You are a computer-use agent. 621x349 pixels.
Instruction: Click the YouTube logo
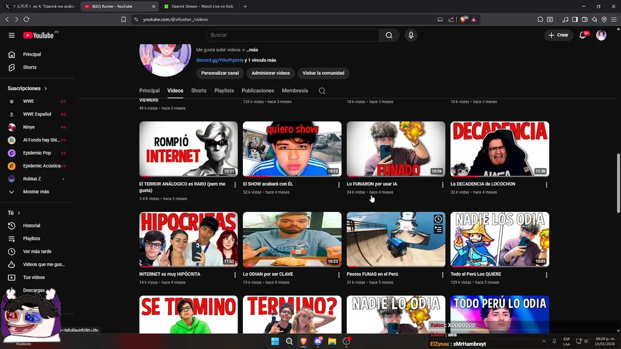click(x=38, y=35)
